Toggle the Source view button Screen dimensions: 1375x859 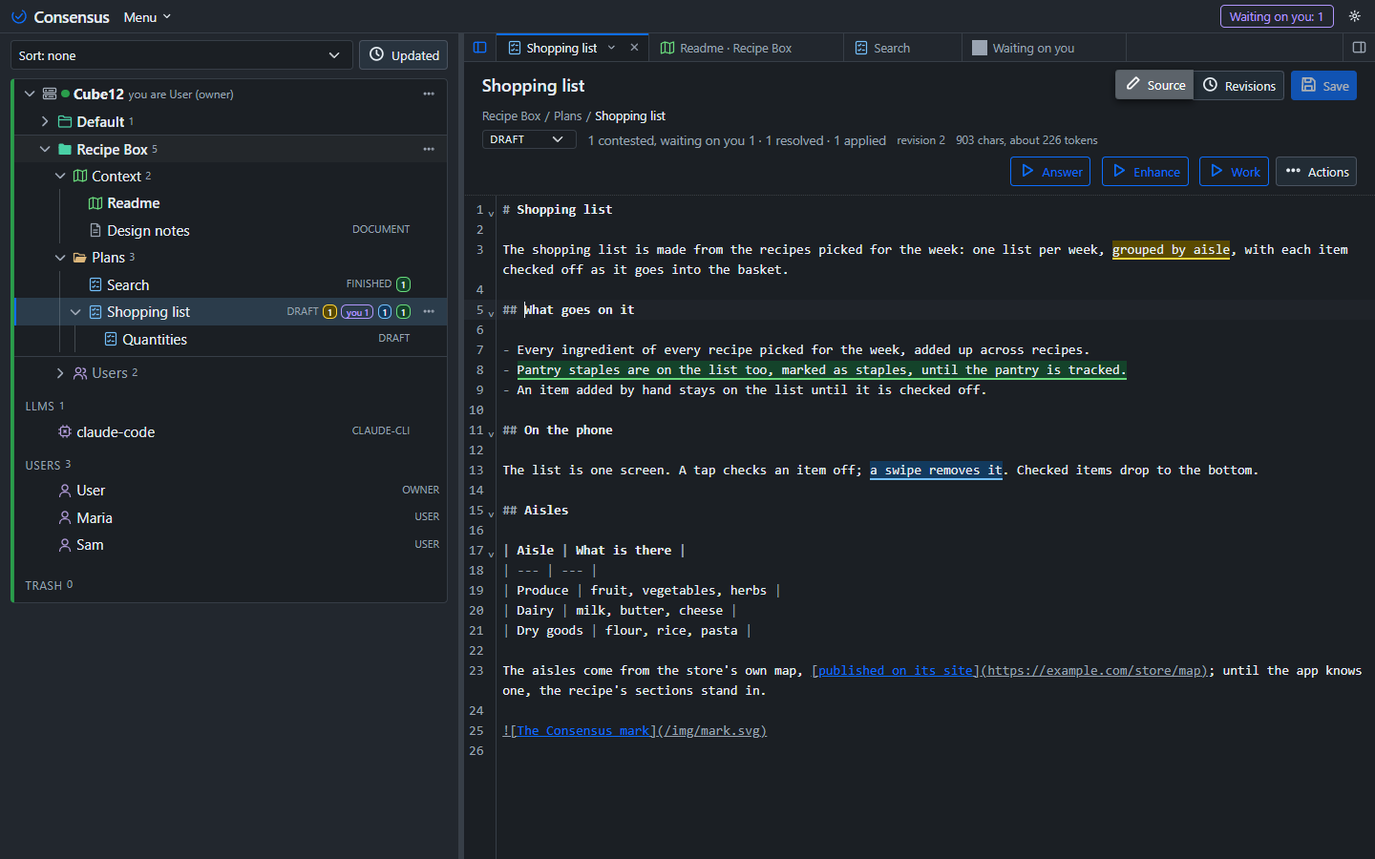click(1154, 85)
